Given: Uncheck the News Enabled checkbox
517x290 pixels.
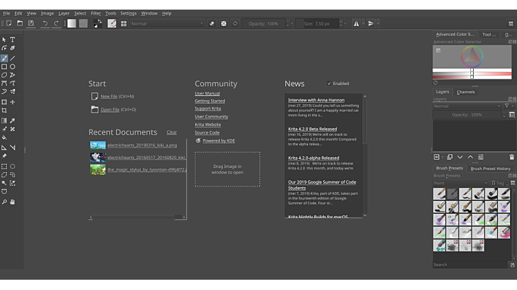Looking at the screenshot, I should pyautogui.click(x=329, y=84).
